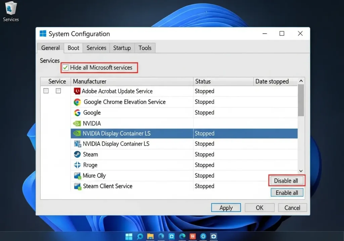The height and width of the screenshot is (241, 344).
Task: Click the Google Chrome Elevation Service icon
Action: [77, 102]
